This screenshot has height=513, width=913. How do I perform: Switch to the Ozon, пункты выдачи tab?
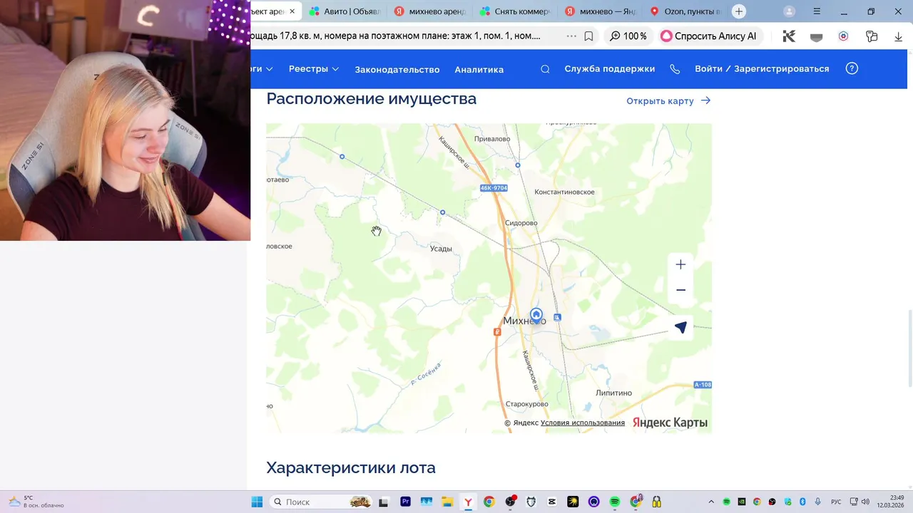pos(685,11)
